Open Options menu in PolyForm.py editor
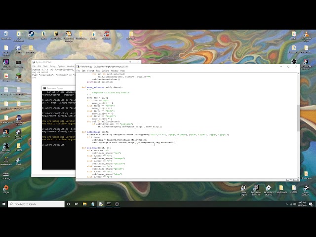The image size is (316, 237). pos(105,71)
